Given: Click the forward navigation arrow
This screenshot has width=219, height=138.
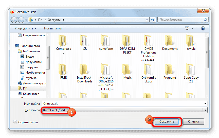Looking at the screenshot, I should click(x=21, y=20).
